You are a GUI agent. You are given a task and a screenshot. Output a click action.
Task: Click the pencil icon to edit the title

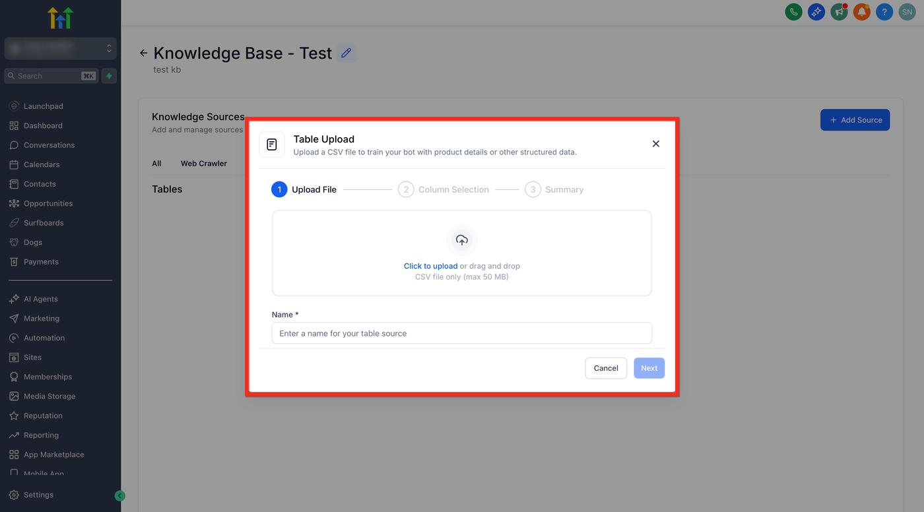coord(346,53)
